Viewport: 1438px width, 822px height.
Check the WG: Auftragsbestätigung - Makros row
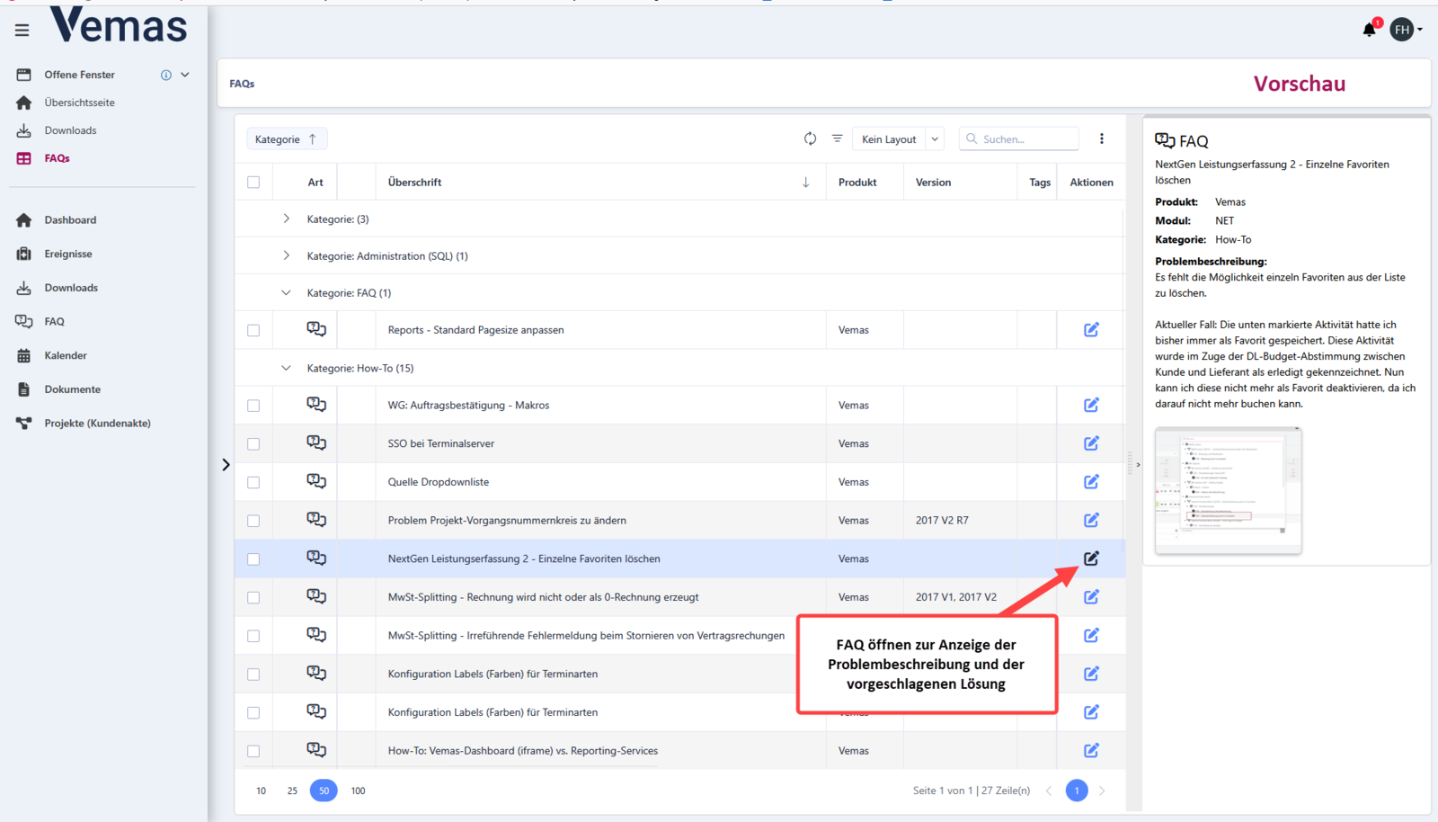coord(253,406)
